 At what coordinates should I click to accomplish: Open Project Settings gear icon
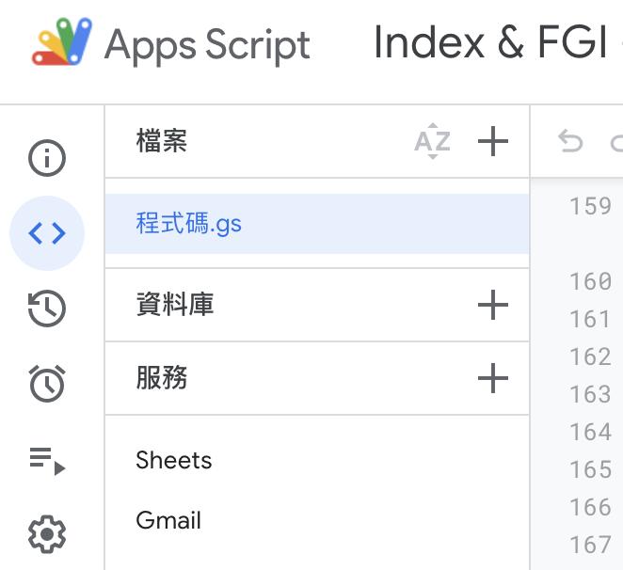(x=47, y=534)
